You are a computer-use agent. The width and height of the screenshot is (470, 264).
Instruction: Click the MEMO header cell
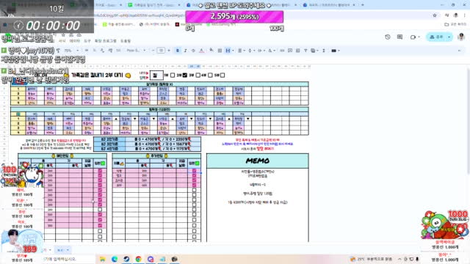click(258, 161)
